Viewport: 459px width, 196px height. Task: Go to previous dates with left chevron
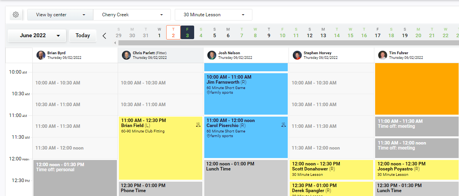[x=104, y=36]
